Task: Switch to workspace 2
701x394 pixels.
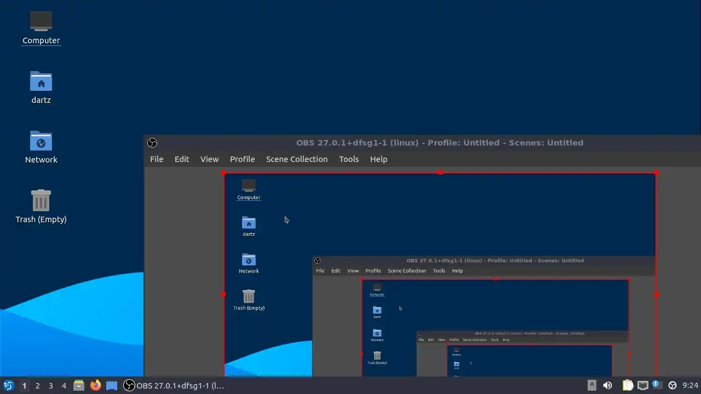Action: point(37,385)
